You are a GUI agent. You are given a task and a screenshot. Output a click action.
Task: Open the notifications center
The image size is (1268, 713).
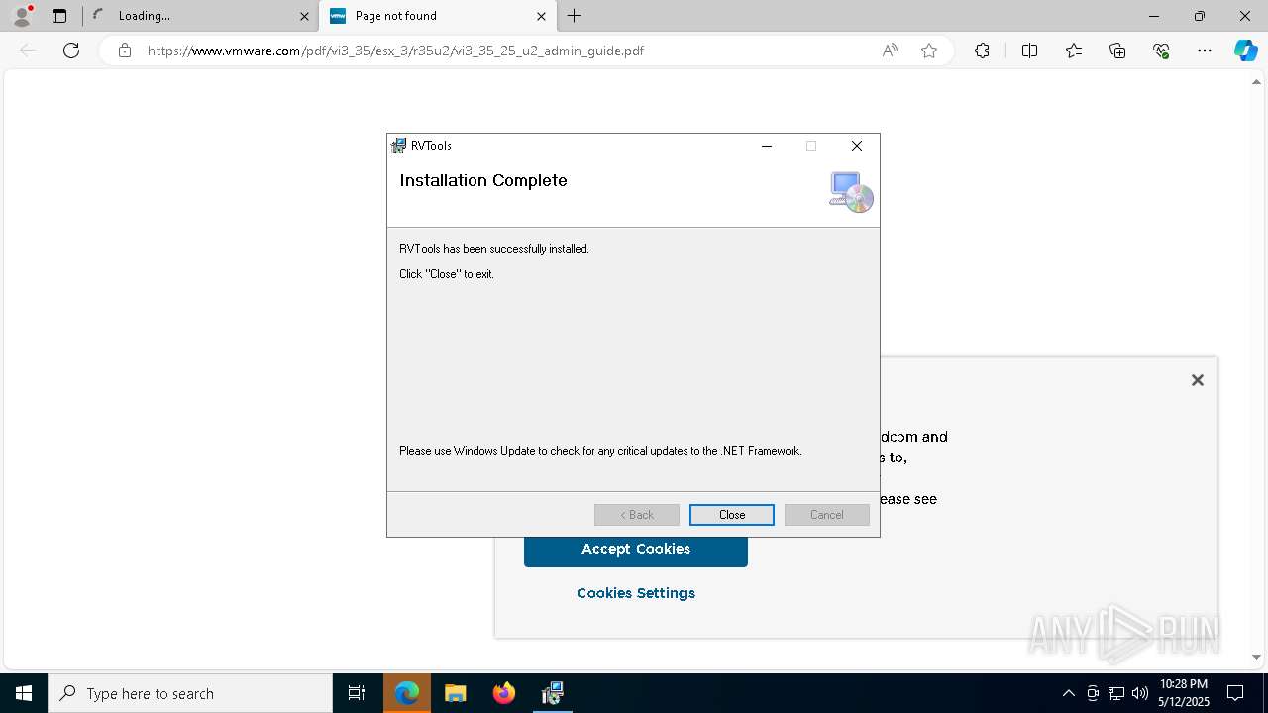(1235, 693)
